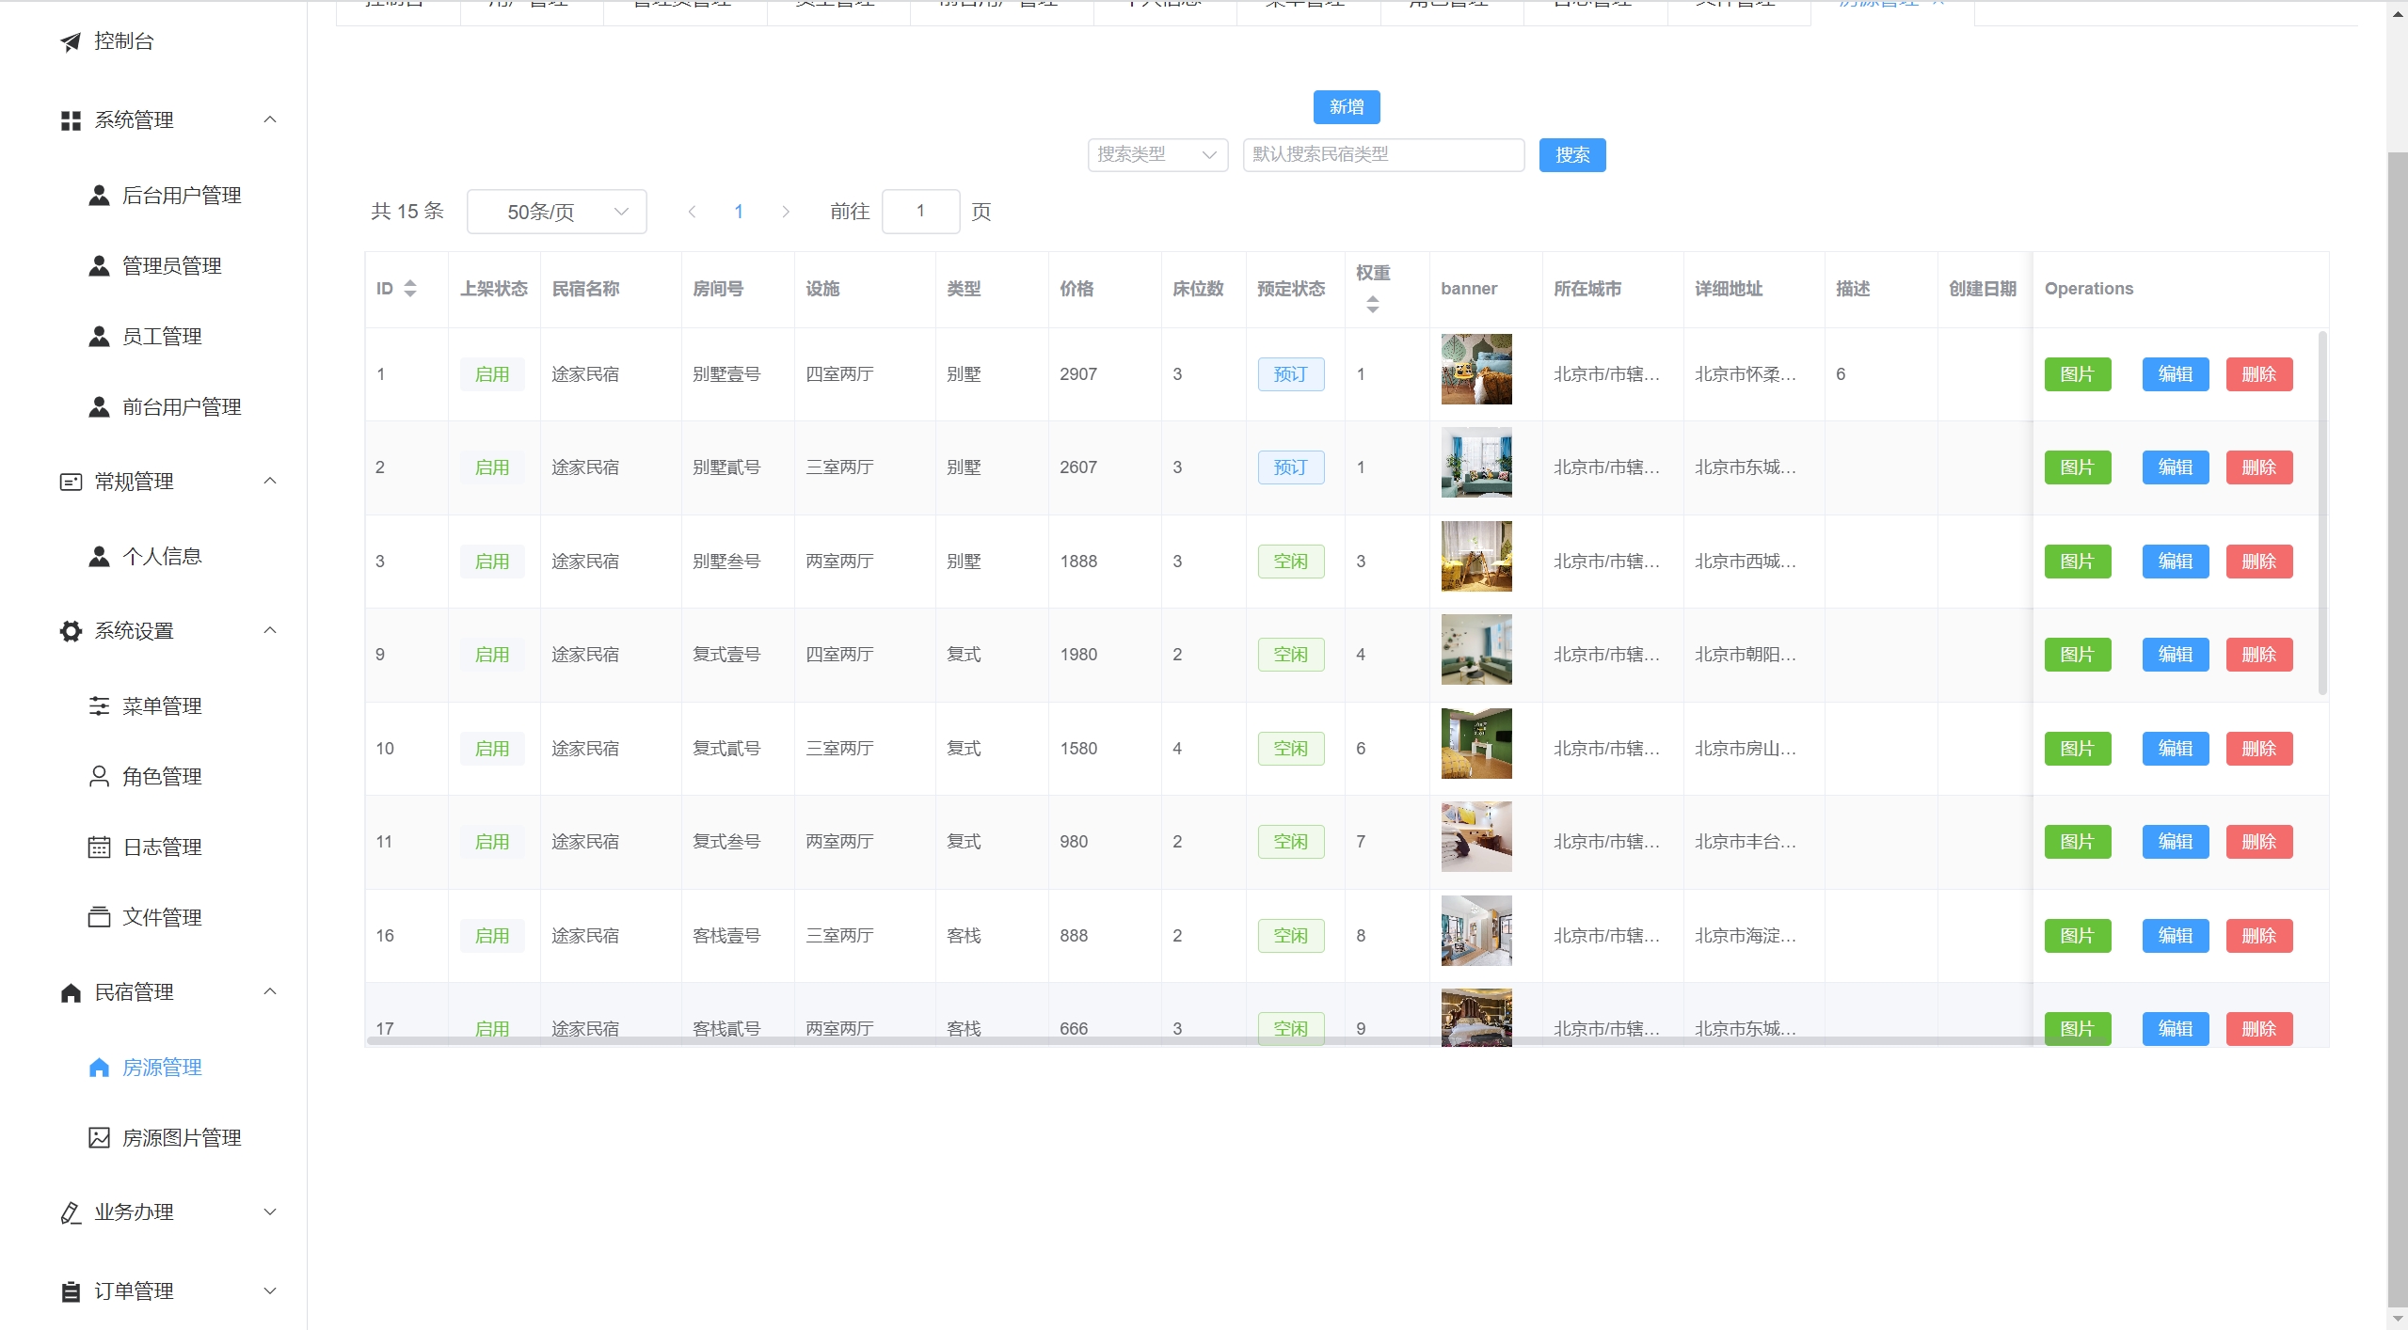
Task: Sort table by the ID column arrows
Action: pos(410,289)
